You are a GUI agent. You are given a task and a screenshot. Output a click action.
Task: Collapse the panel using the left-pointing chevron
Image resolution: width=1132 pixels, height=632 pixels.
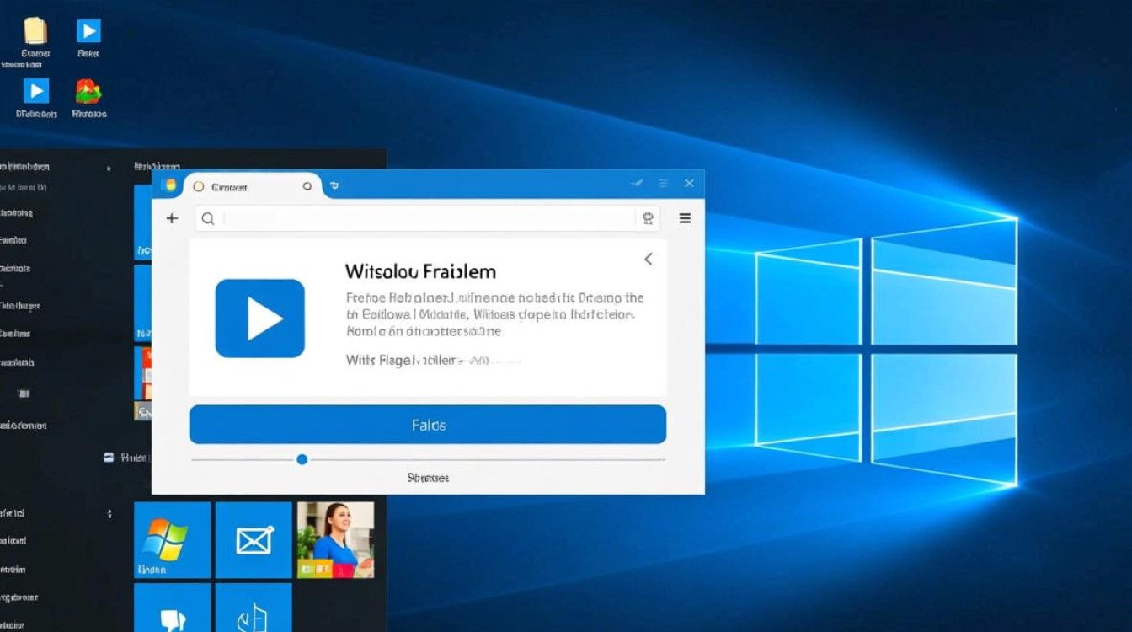648,259
